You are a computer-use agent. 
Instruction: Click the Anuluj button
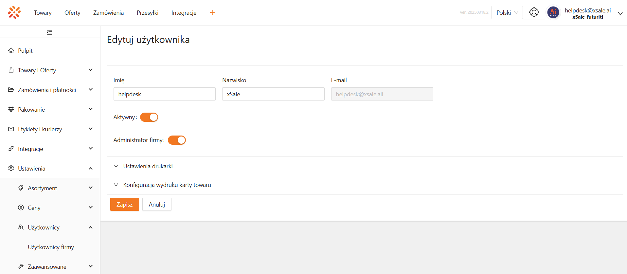tap(157, 204)
